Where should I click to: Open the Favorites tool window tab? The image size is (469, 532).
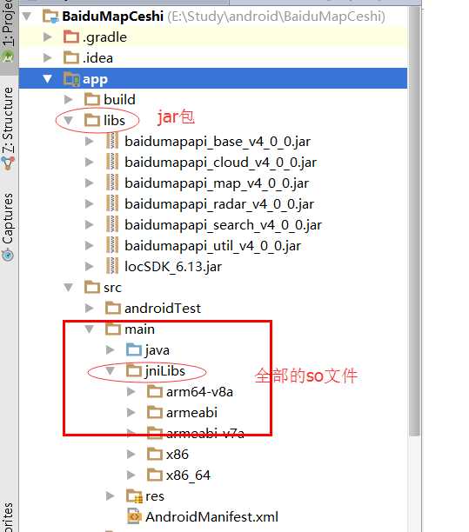coord(8,517)
